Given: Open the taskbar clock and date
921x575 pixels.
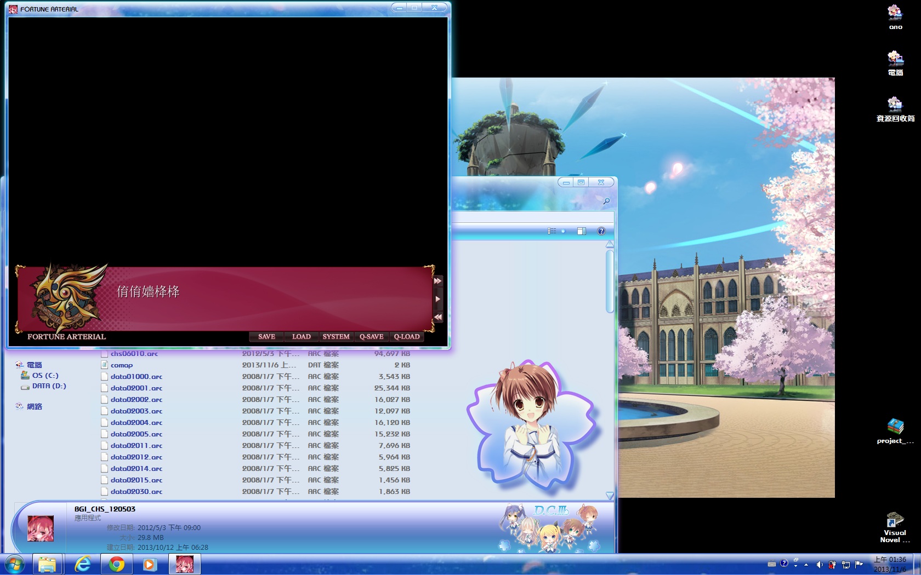Looking at the screenshot, I should [889, 565].
